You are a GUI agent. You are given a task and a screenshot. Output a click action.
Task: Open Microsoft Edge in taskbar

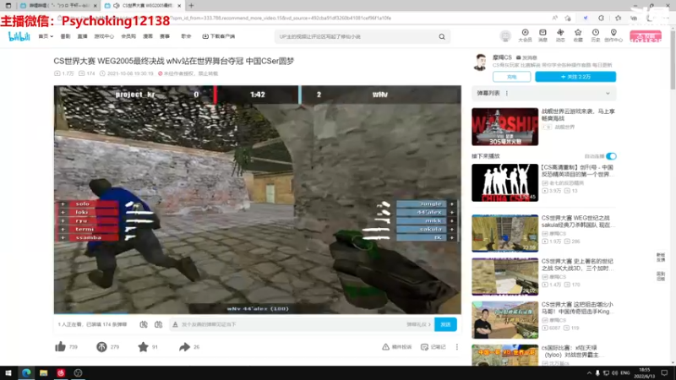26,372
